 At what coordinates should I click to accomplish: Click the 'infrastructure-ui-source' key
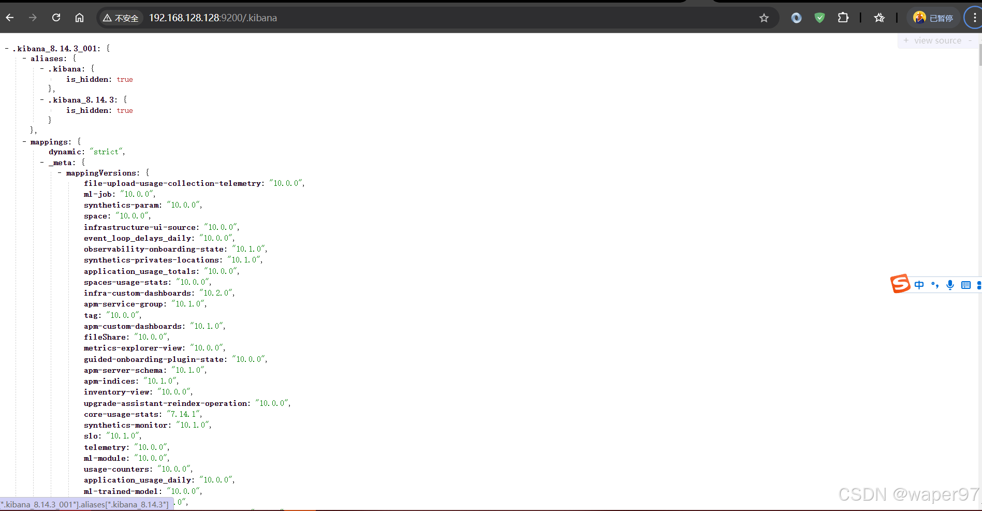click(x=140, y=227)
